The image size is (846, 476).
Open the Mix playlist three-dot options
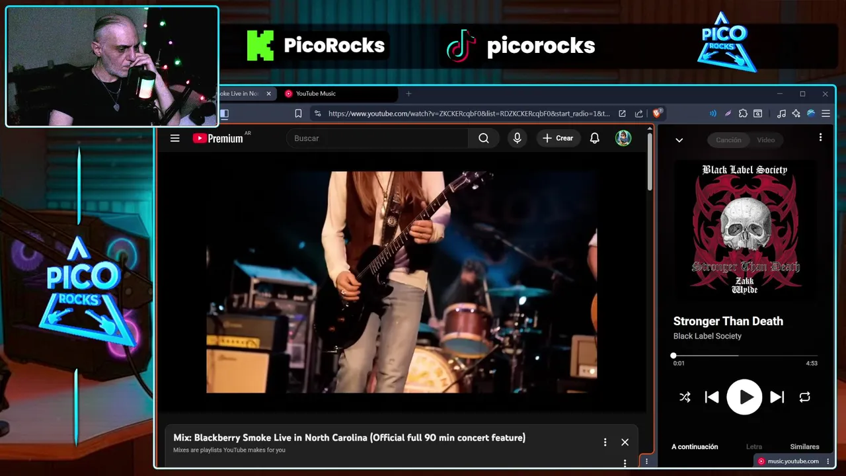605,442
